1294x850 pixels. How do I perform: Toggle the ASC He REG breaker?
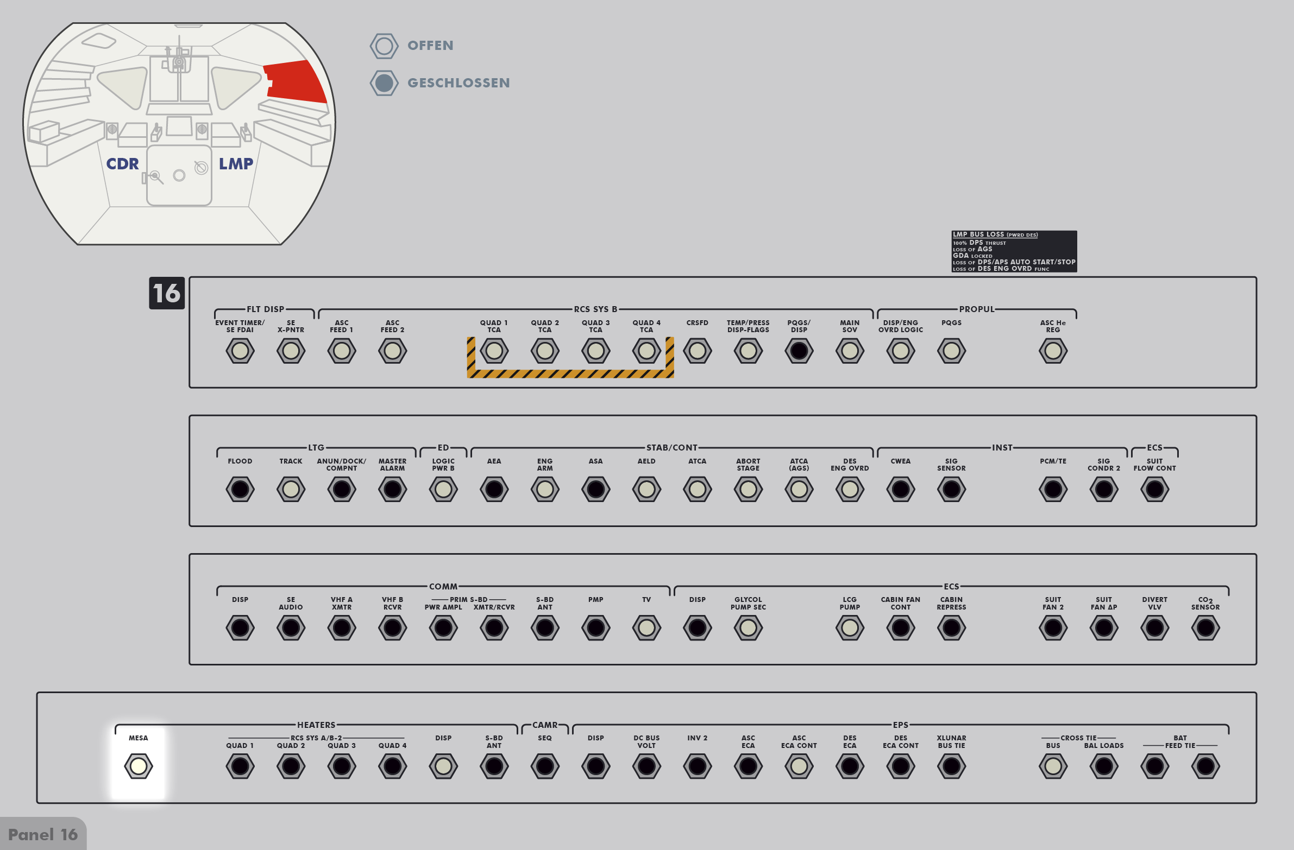point(1053,351)
